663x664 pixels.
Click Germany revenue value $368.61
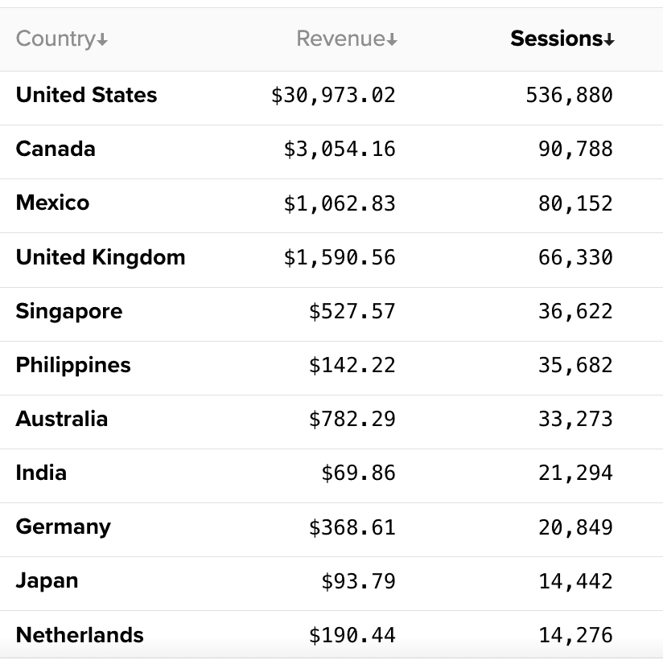click(x=352, y=527)
